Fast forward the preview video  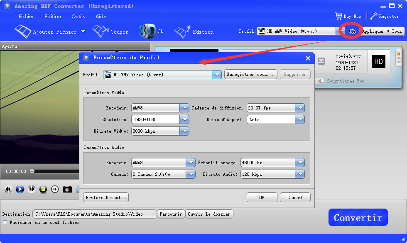coord(32,190)
